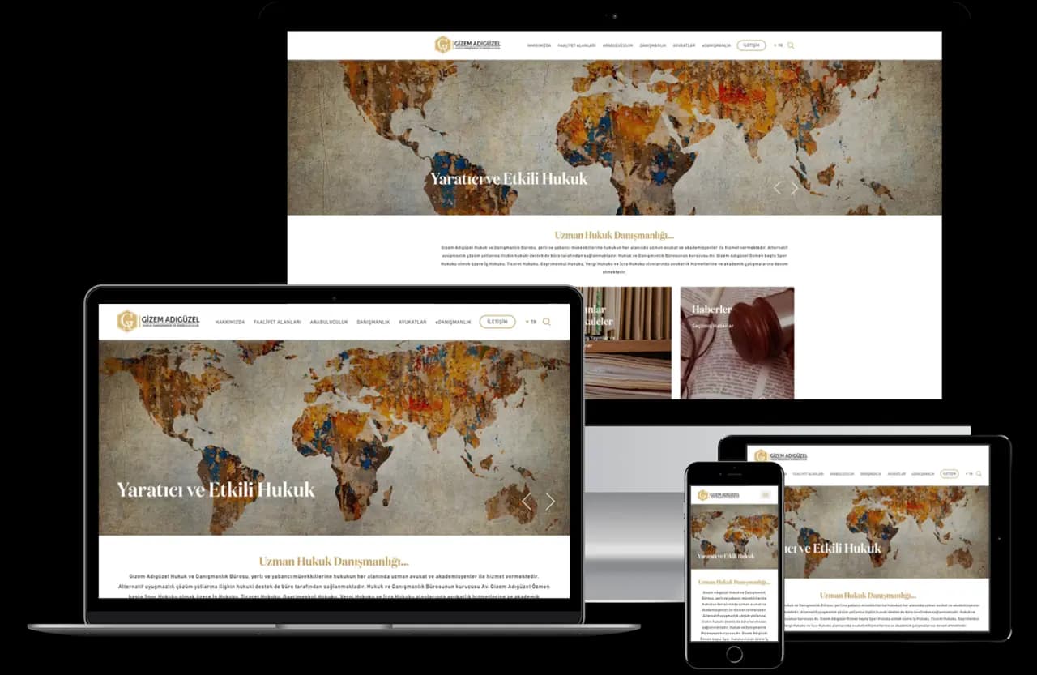The image size is (1037, 675).
Task: Tap the Gizem Adıgüzel logo on the phone
Action: pos(719,494)
